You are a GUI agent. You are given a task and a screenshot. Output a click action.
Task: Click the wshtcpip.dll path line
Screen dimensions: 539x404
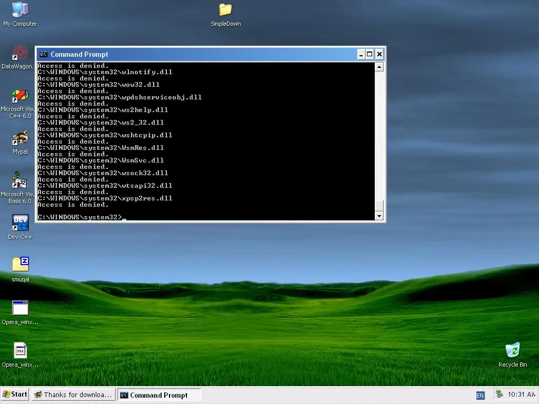pos(105,135)
